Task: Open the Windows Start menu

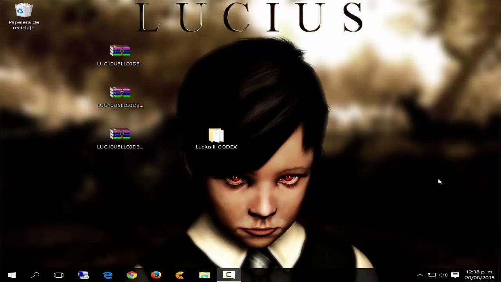Action: [x=11, y=275]
